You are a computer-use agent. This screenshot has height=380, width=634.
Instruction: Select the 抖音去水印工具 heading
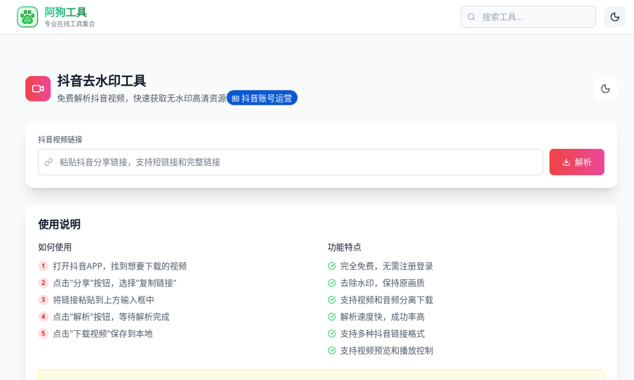(x=101, y=81)
